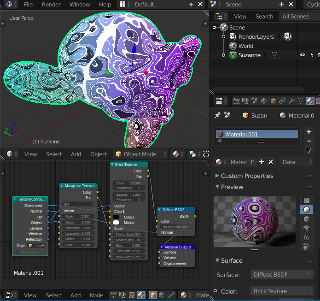Switch node shader source to World globe

tap(162, 295)
